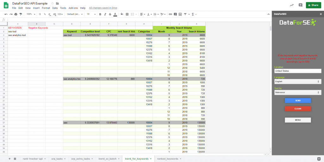
Task: Toggle strikethrough formatting
Action: pyautogui.click(x=110, y=14)
